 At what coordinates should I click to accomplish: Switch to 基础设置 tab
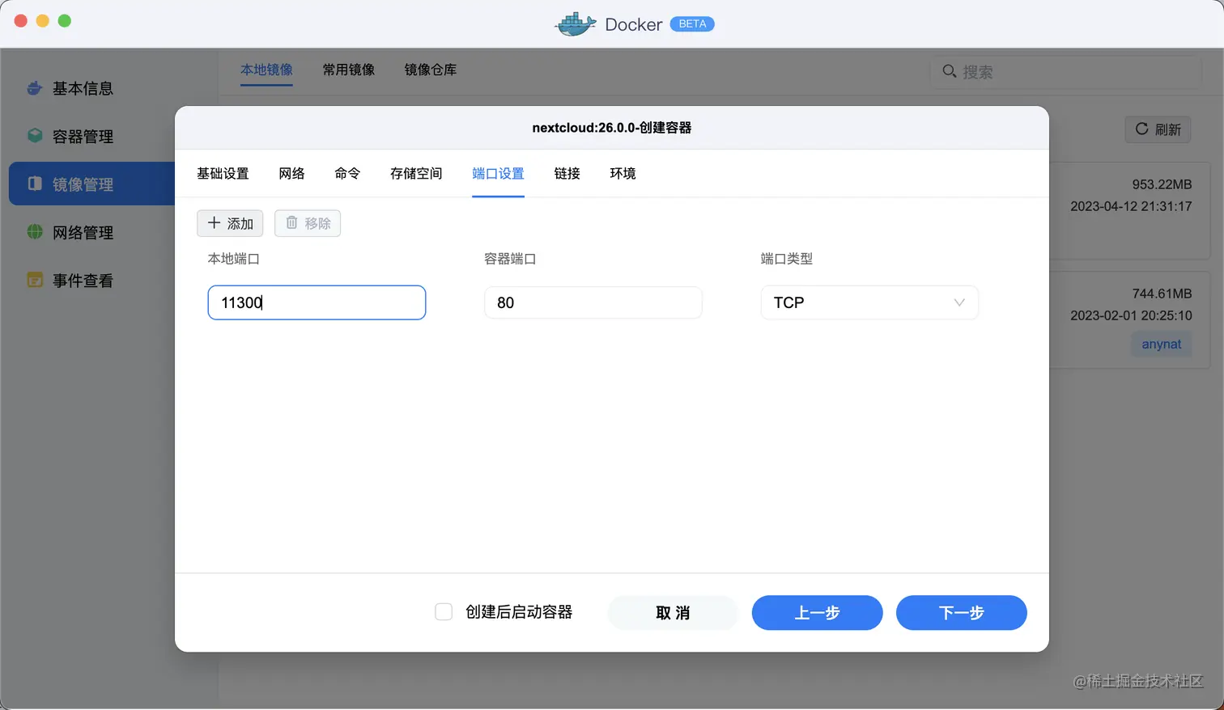223,173
